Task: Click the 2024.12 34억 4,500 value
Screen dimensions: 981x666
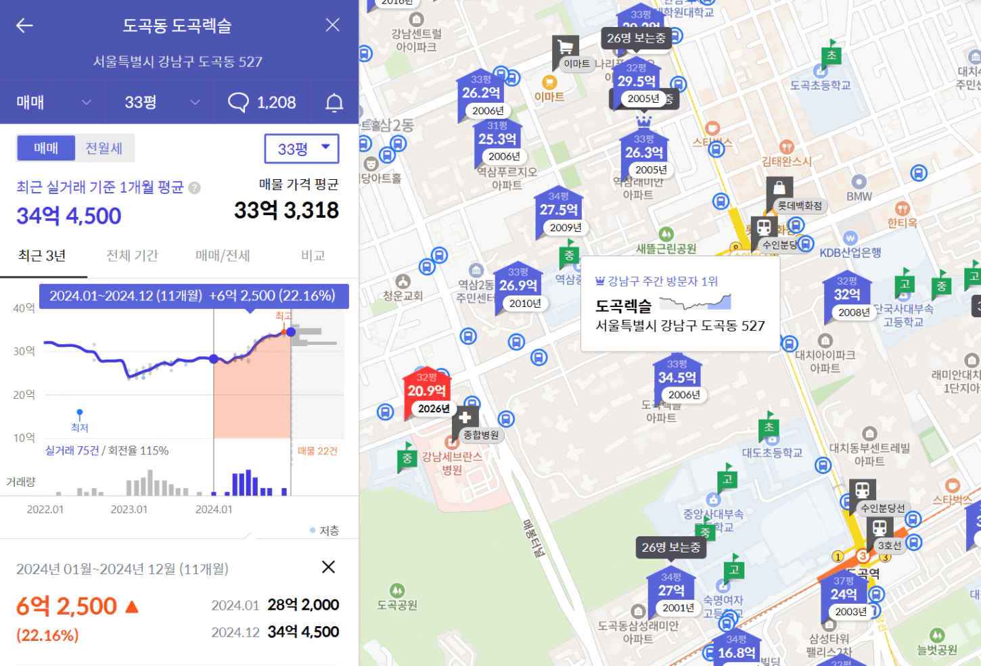Action: click(x=303, y=632)
